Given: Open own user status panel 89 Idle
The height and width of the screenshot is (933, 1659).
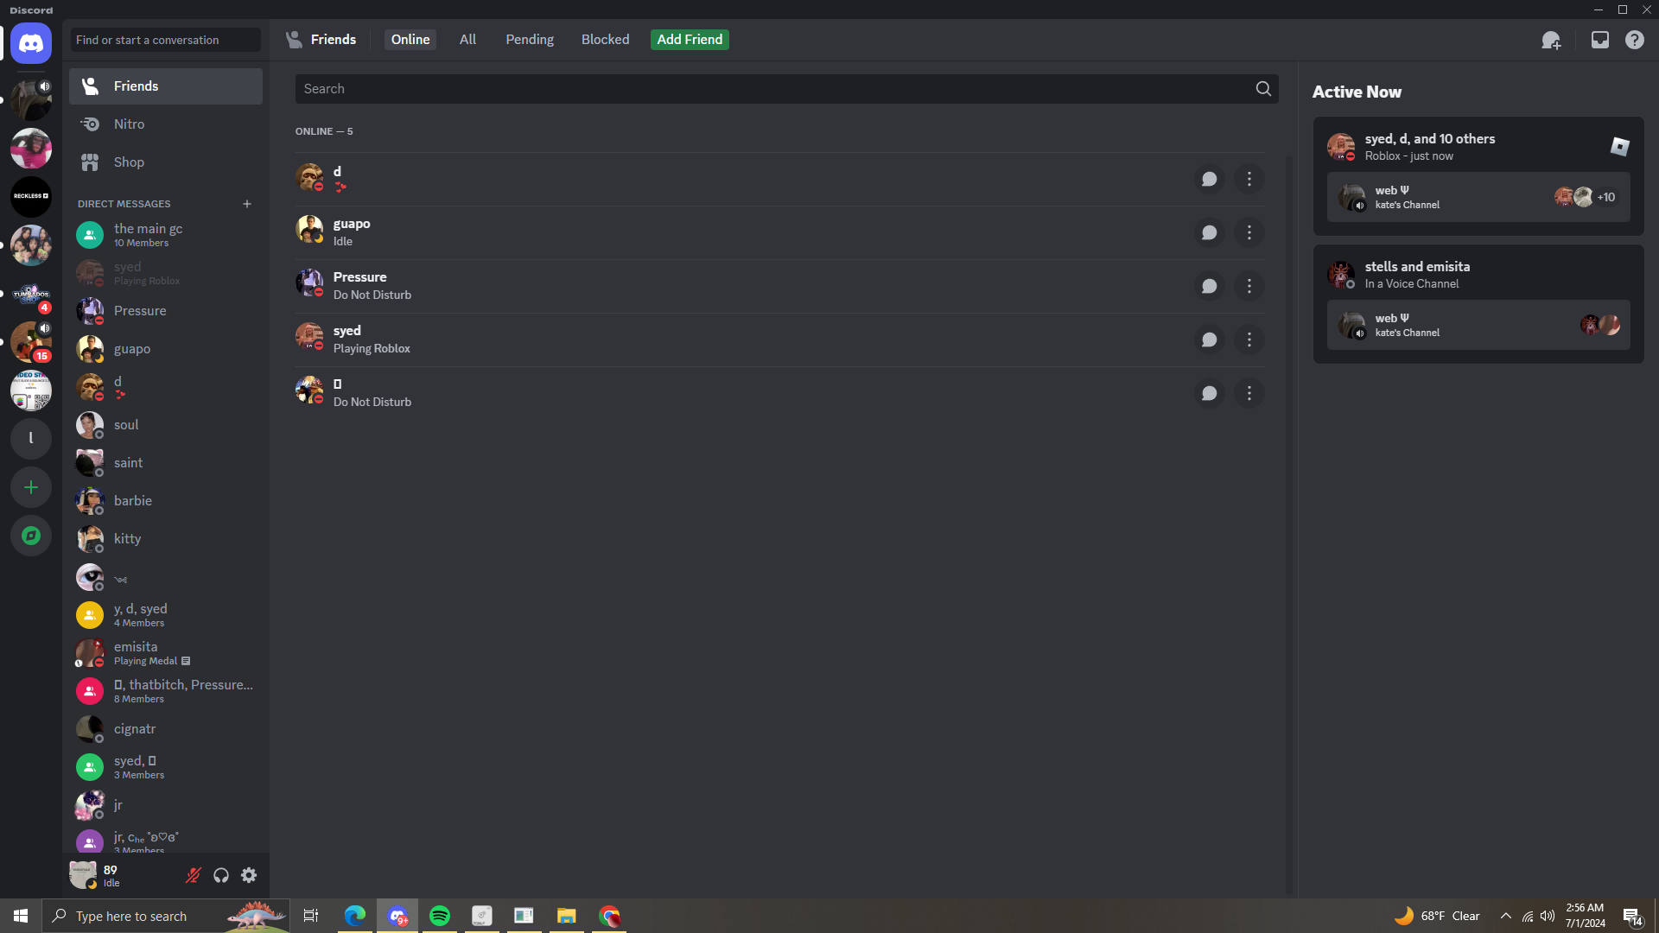Looking at the screenshot, I should (123, 875).
